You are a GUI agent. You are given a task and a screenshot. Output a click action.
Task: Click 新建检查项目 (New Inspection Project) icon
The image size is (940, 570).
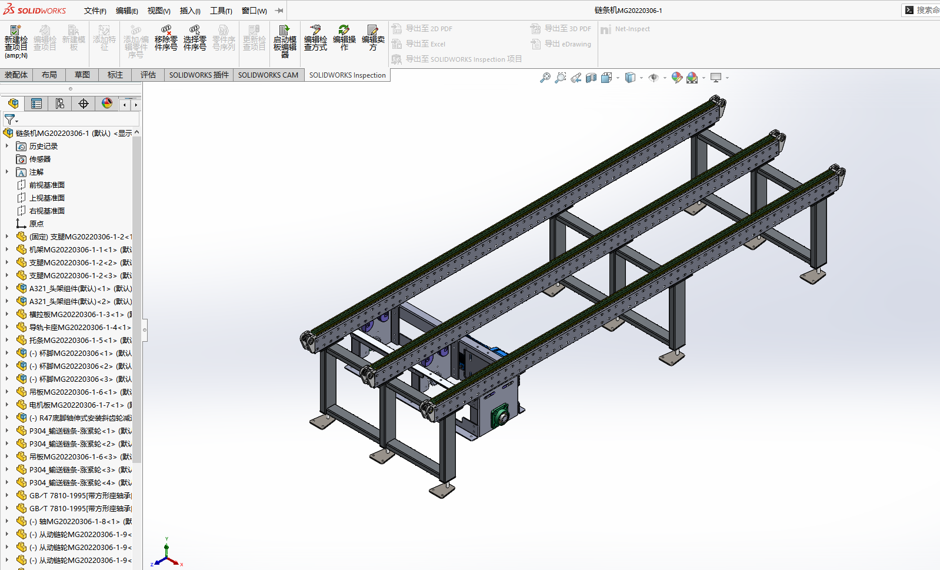point(16,41)
